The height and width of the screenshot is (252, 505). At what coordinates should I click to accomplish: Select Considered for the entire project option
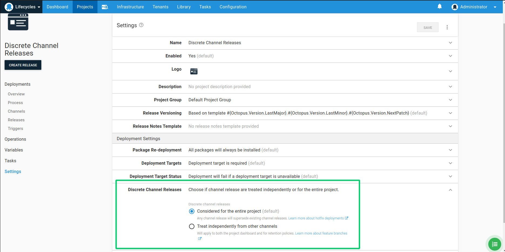(x=192, y=211)
